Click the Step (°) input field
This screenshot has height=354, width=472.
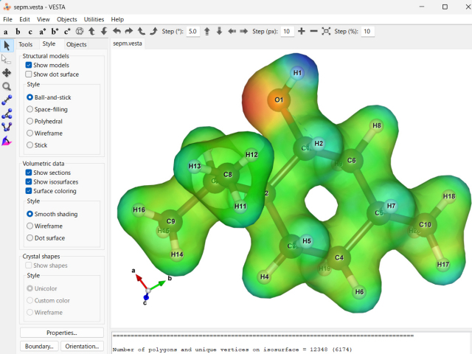click(192, 32)
